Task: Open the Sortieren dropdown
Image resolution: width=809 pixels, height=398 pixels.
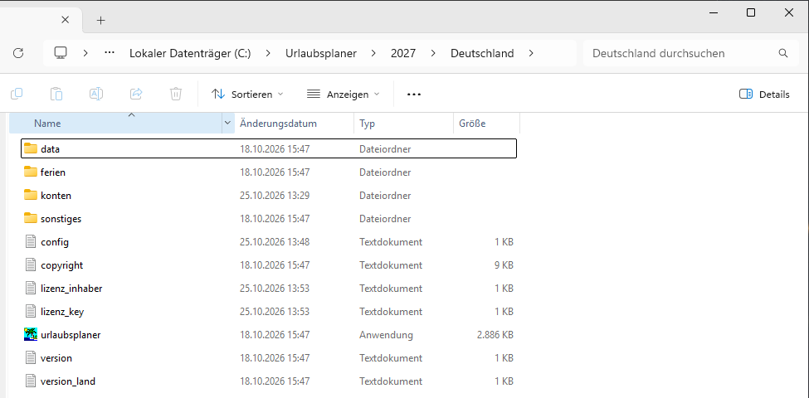Action: pyautogui.click(x=247, y=95)
